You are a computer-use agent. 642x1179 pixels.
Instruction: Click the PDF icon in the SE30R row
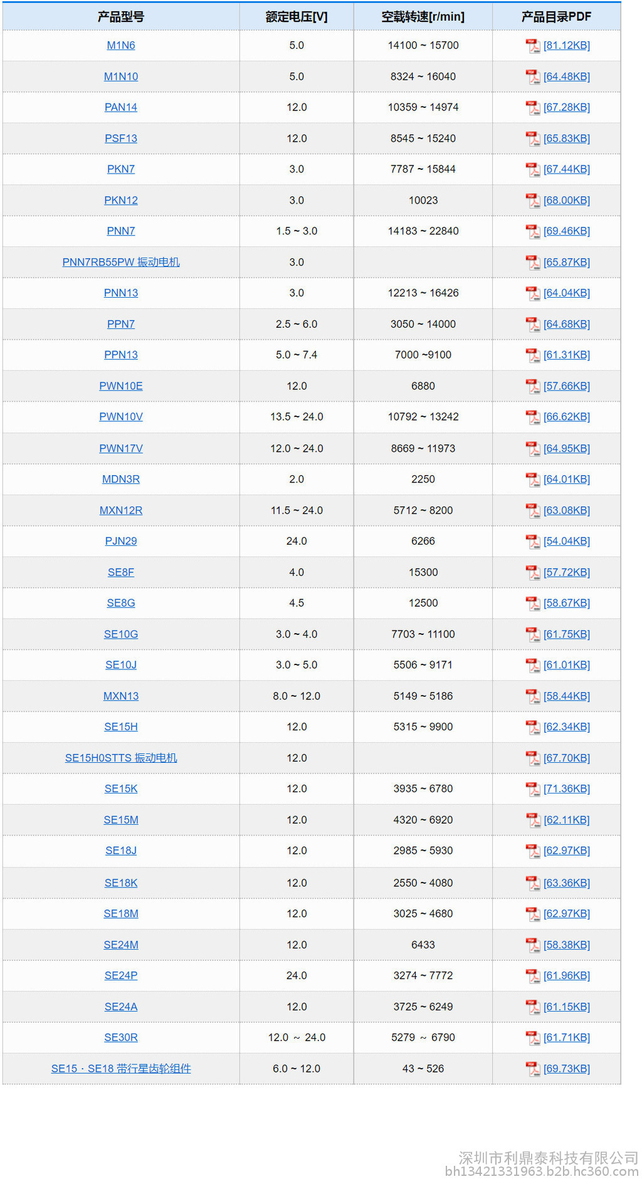click(533, 1038)
